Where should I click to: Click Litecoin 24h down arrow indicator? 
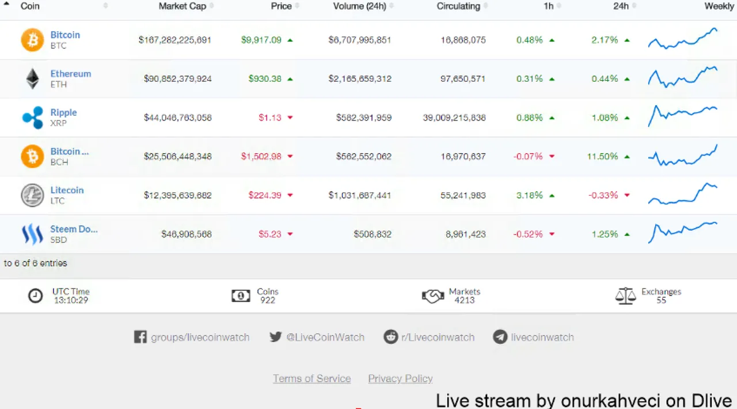[627, 195]
